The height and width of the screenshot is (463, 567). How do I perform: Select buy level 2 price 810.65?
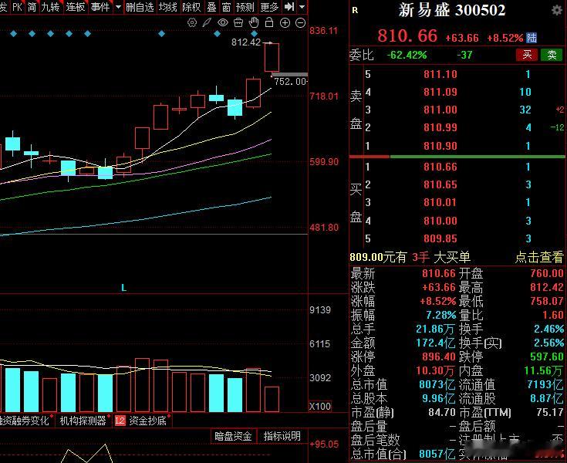pyautogui.click(x=440, y=184)
